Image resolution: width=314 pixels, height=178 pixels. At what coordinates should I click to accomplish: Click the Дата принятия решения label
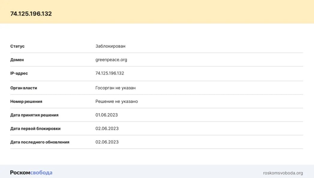pos(34,115)
